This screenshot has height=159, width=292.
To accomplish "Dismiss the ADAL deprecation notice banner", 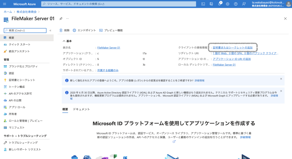I will coord(281,91).
